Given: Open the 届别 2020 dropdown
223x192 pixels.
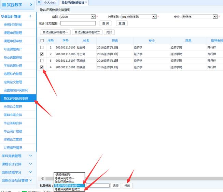Looking at the screenshot, I should click(93, 16).
